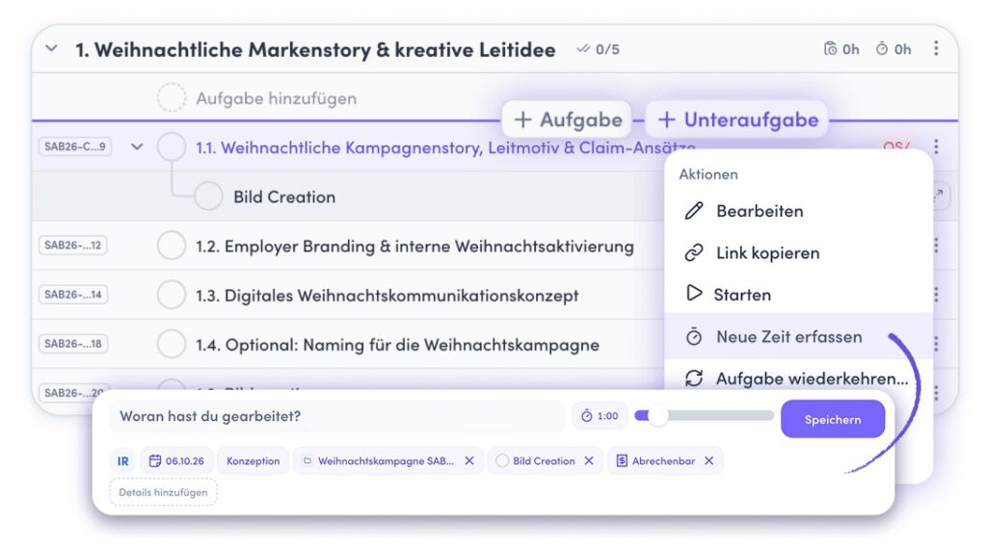Select Starten in Aktionen menu
Image resolution: width=987 pixels, height=549 pixels.
798,295
